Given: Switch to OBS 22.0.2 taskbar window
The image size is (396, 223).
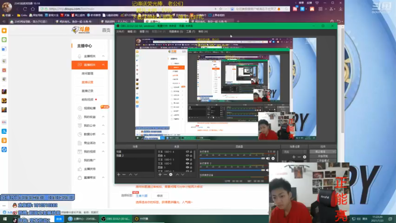Looking at the screenshot, I should tap(116, 219).
